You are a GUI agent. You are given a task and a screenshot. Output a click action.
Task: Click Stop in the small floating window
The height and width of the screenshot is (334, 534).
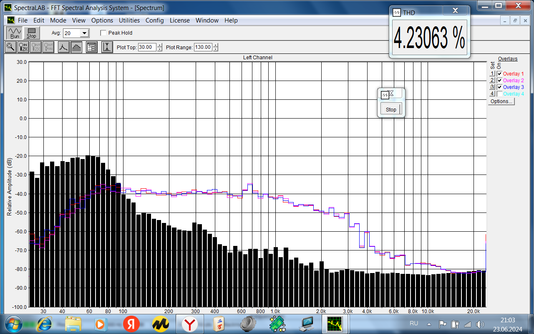tap(391, 109)
